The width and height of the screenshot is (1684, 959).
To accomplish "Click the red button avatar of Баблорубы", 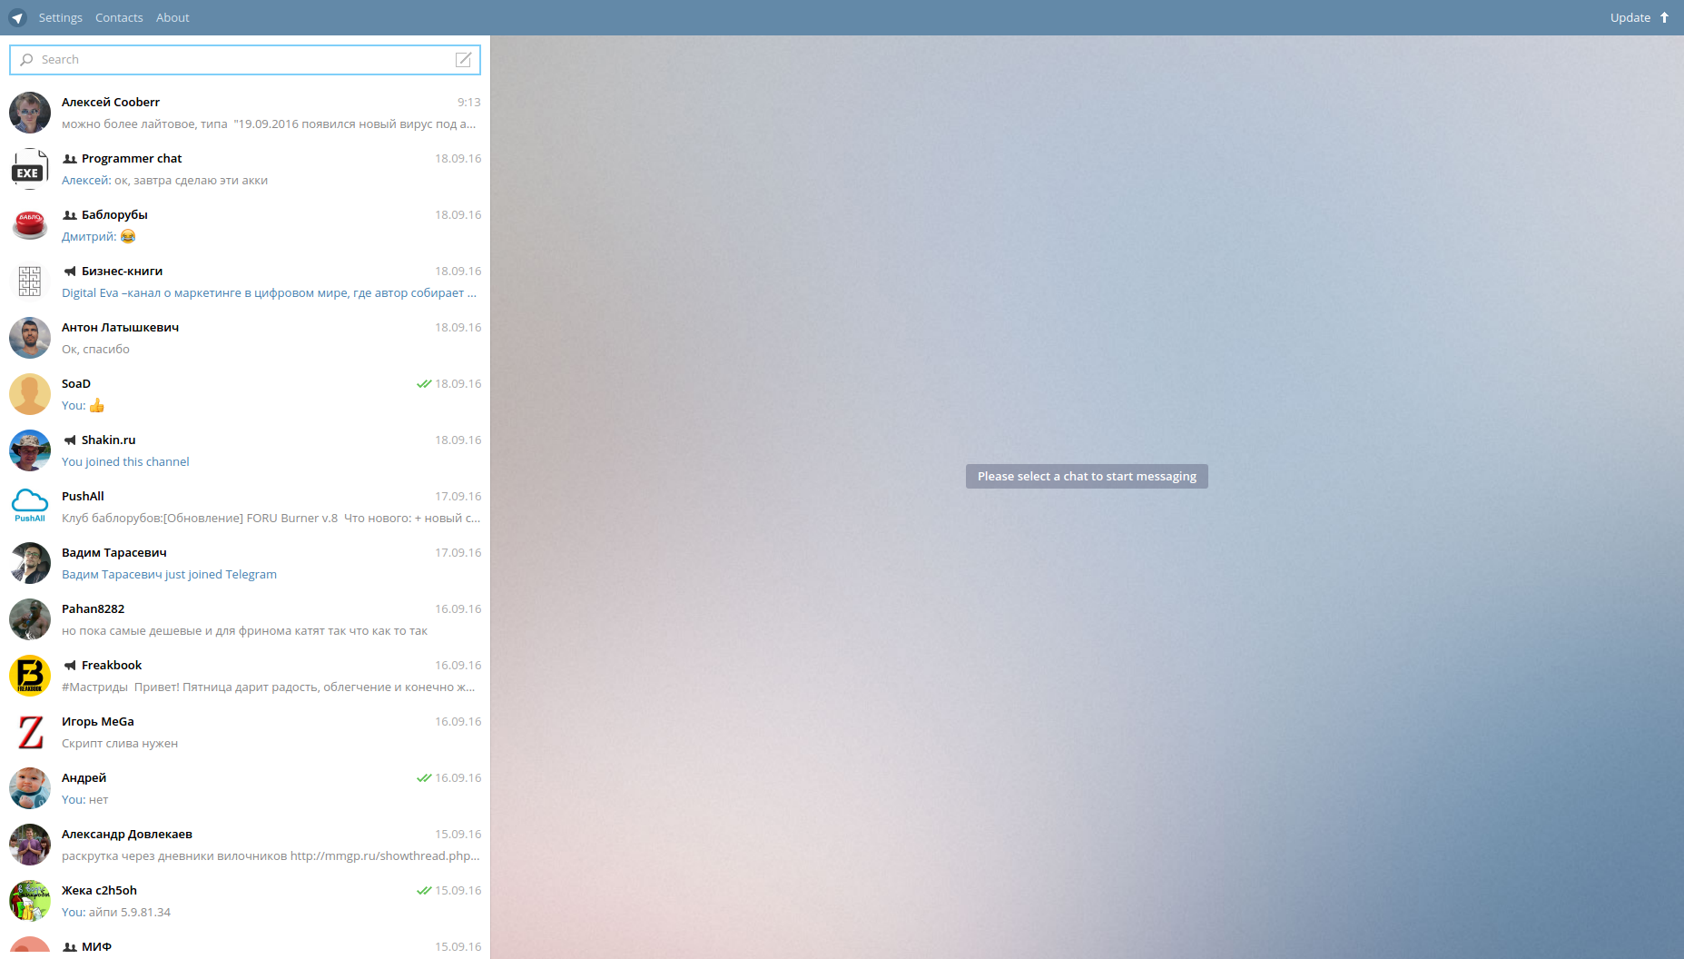I will point(30,225).
